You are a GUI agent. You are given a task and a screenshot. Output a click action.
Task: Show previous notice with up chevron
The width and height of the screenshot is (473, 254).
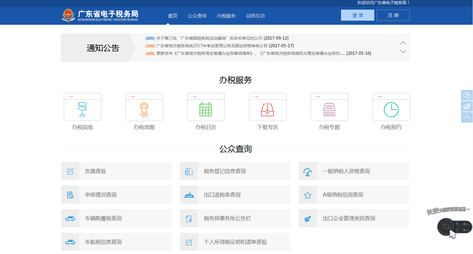(x=403, y=43)
